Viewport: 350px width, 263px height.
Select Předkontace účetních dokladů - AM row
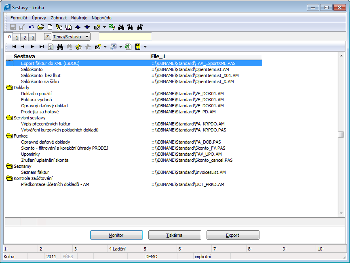pyautogui.click(x=134, y=184)
